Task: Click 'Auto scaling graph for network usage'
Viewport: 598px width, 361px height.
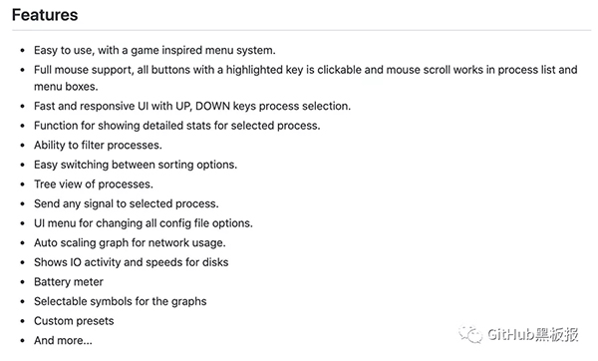Action: tap(130, 242)
